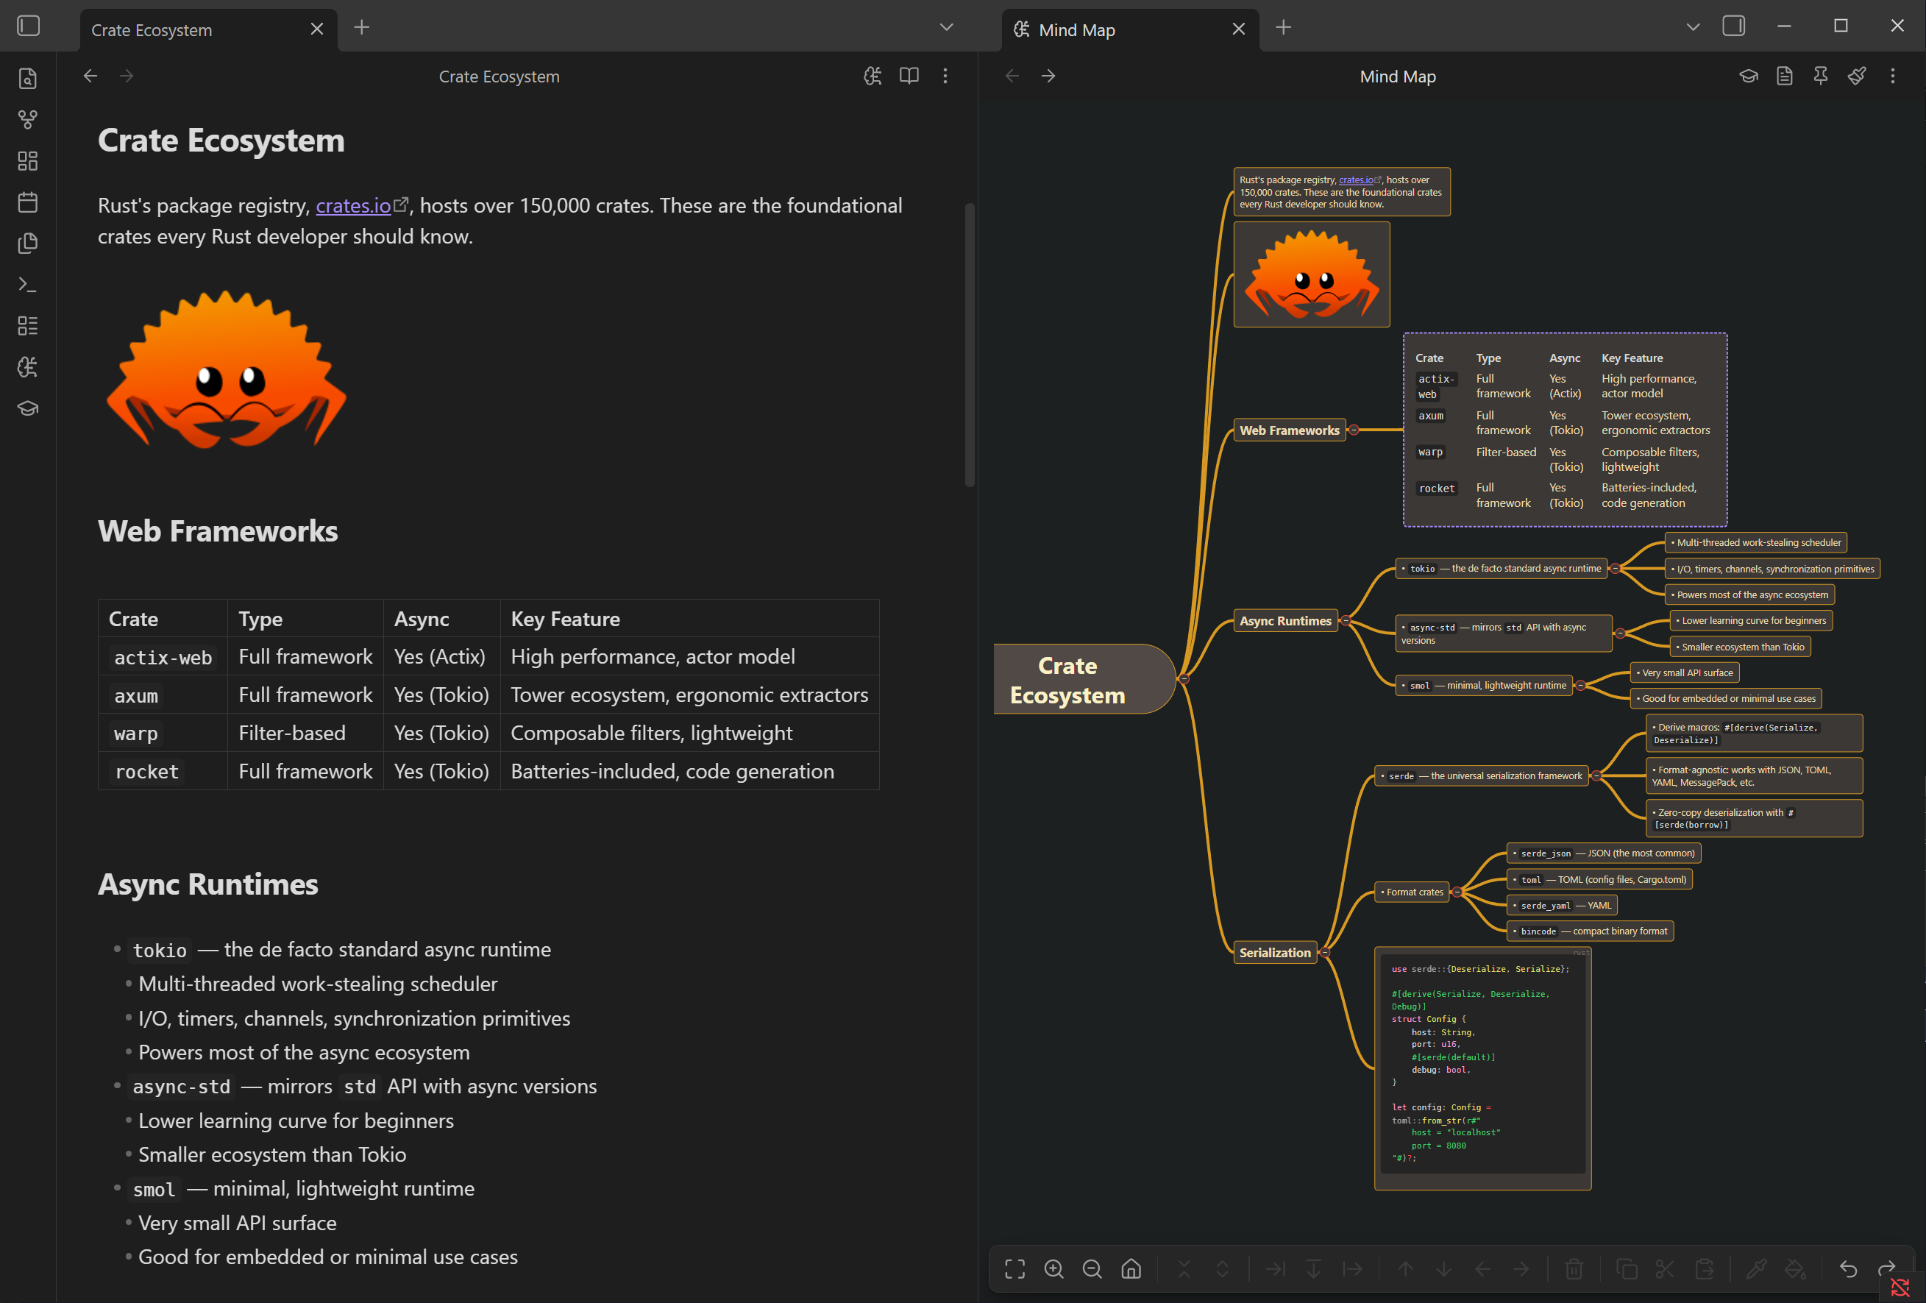Image resolution: width=1926 pixels, height=1303 pixels.
Task: Switch to the Crate Ecosystem tab
Action: click(151, 30)
